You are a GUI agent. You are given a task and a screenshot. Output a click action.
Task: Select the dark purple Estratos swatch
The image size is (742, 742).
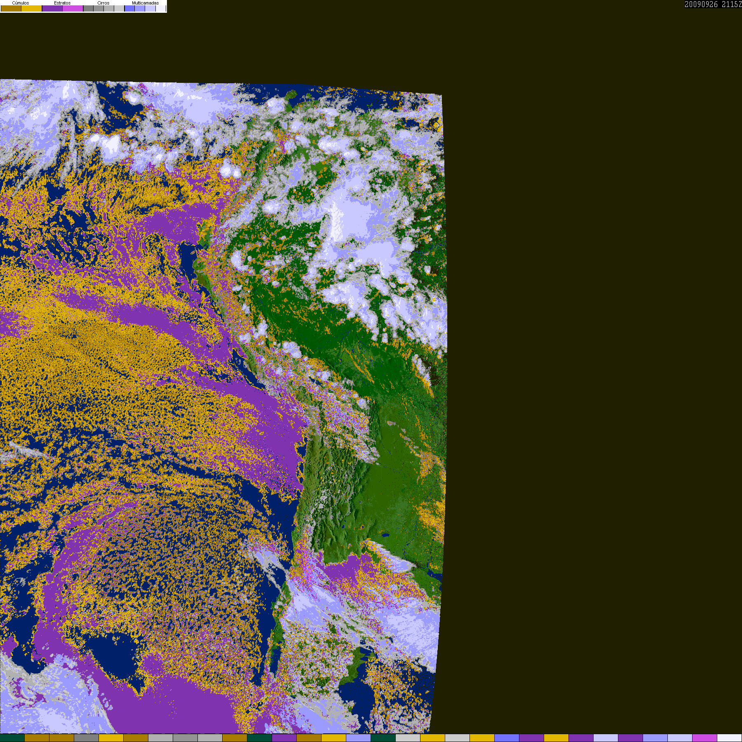click(x=52, y=8)
